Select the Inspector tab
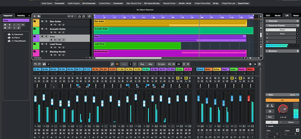 (8, 16)
